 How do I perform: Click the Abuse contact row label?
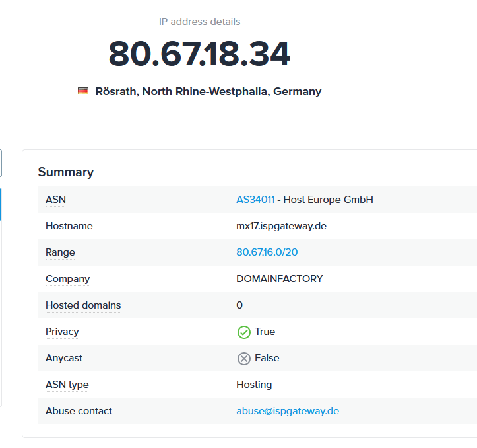tap(79, 411)
